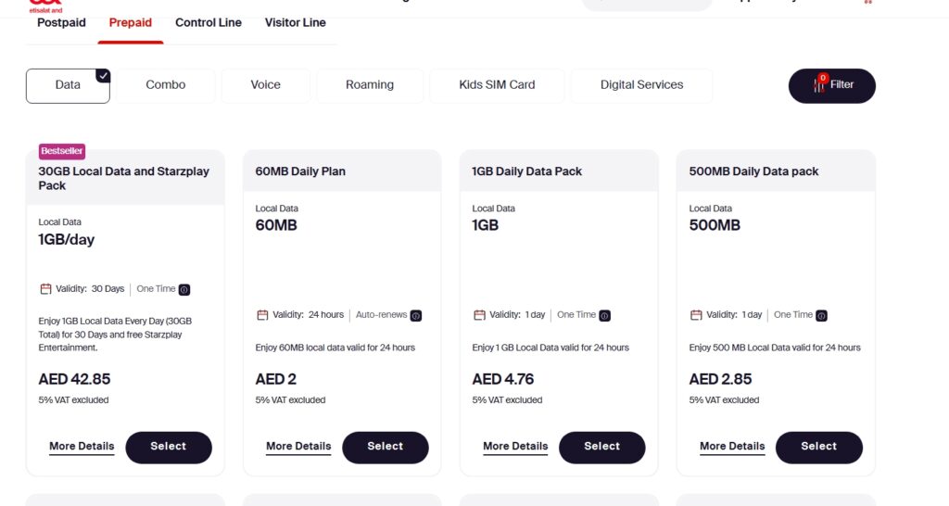Screen dimensions: 949x506
Task: Click the etisalat and logo
Action: 44,4
